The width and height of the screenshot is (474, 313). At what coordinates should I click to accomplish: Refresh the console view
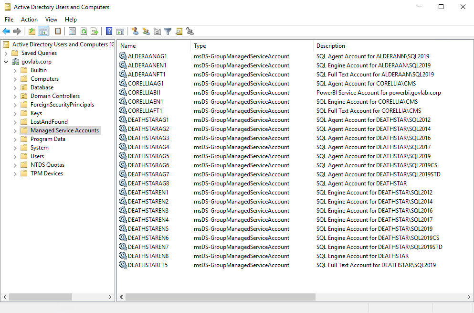83,31
